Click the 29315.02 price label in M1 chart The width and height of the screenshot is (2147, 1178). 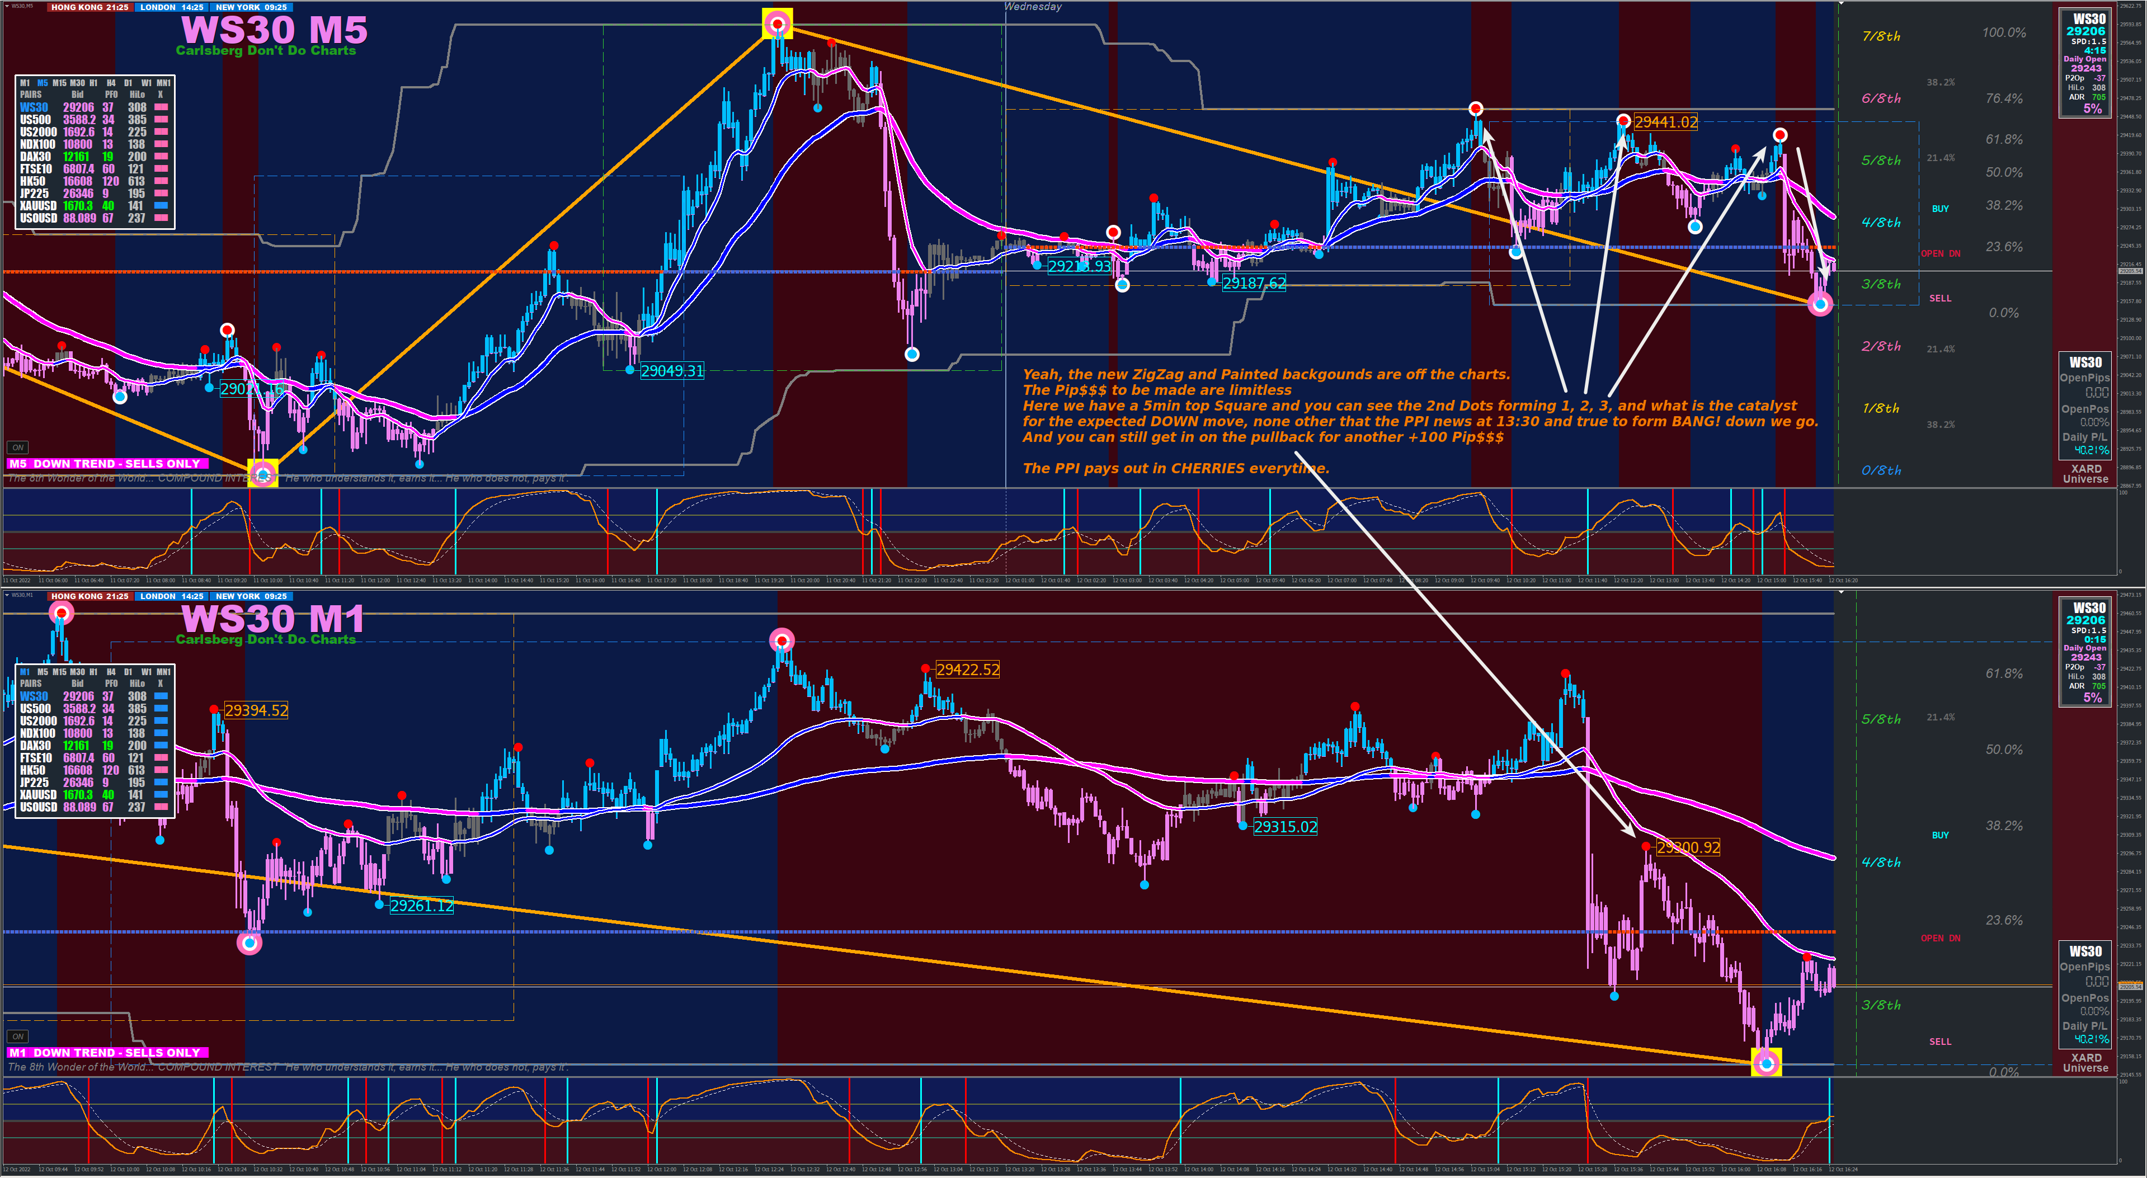click(x=1285, y=826)
